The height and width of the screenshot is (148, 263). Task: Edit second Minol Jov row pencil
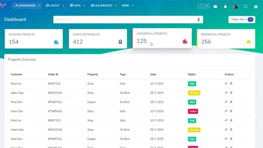point(226,120)
